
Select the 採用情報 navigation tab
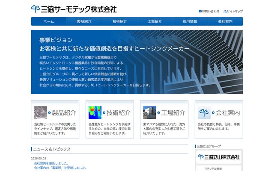click(x=190, y=21)
